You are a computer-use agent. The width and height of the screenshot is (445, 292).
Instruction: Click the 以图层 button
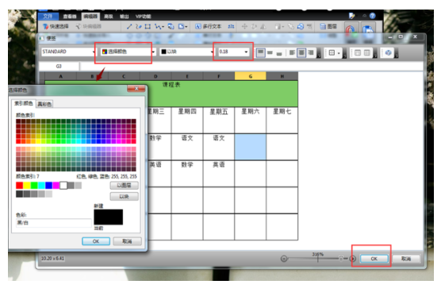coord(125,186)
